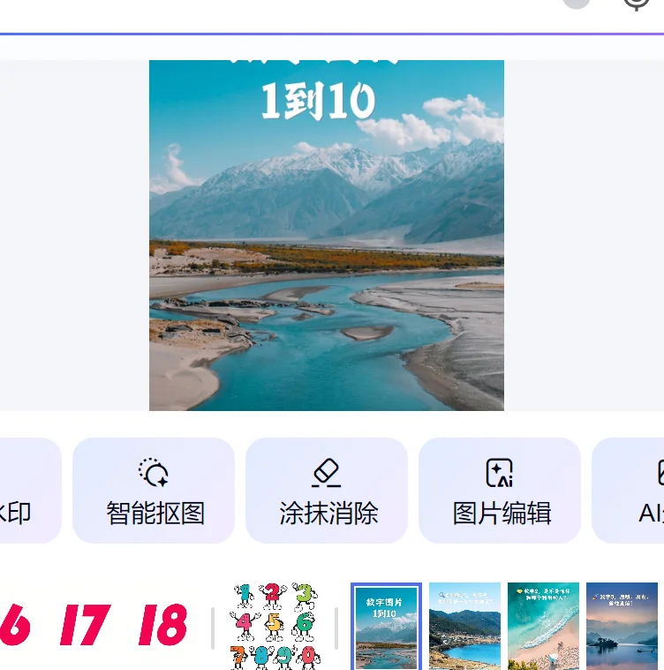664x670 pixels.
Task: Click the AI picture icon above 图片编辑
Action: pos(499,473)
